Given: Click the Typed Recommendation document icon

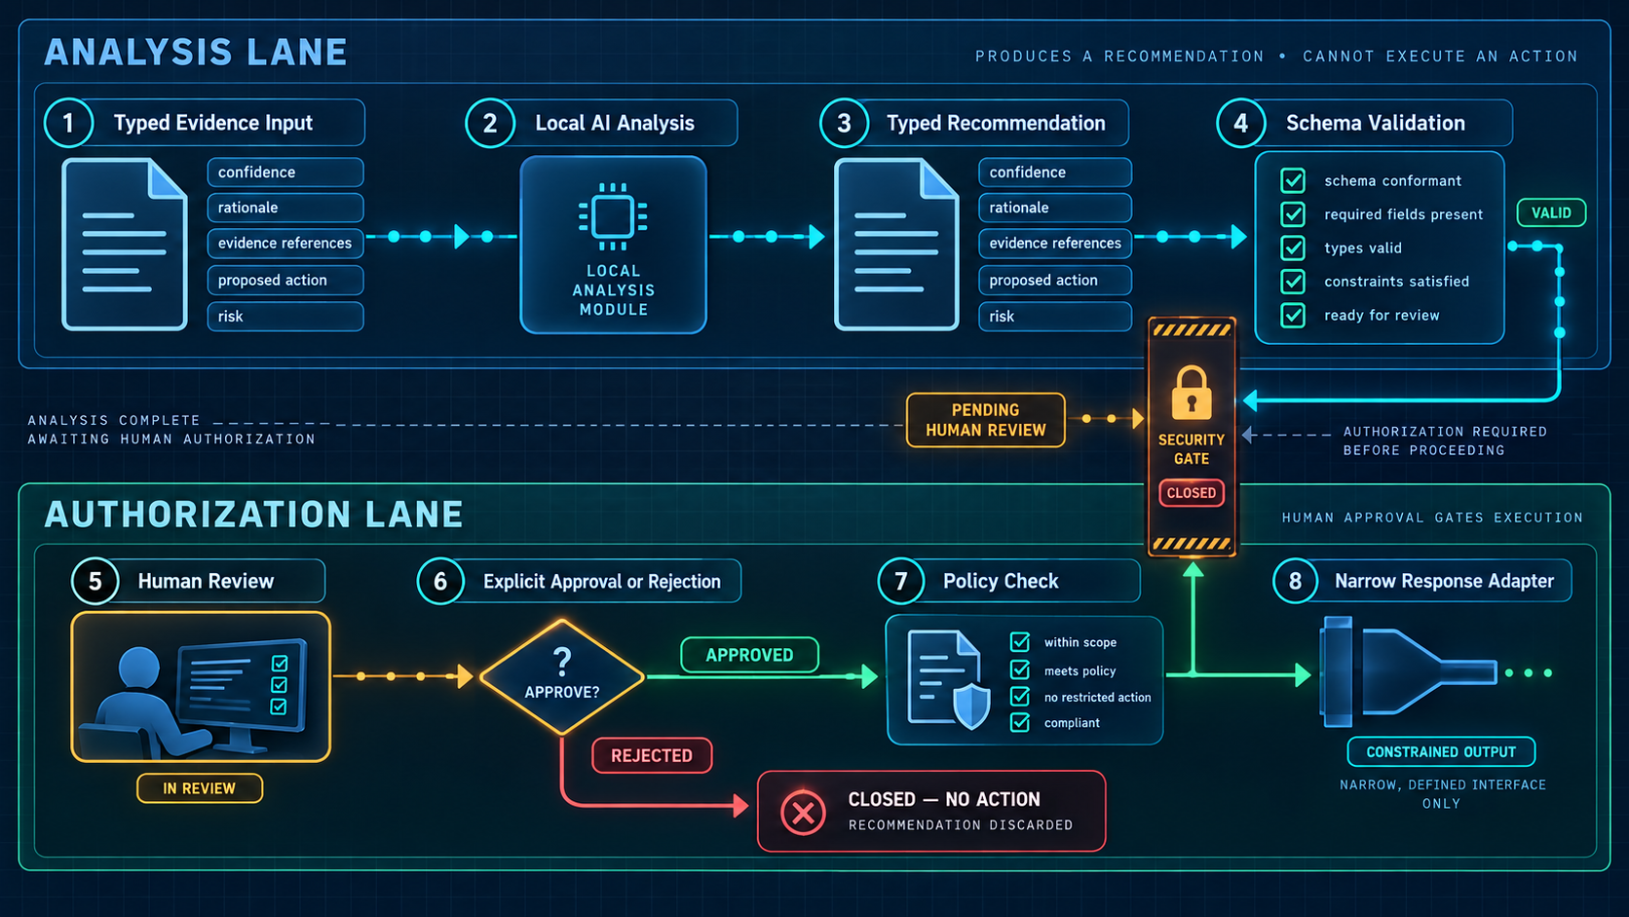Looking at the screenshot, I should point(896,244).
